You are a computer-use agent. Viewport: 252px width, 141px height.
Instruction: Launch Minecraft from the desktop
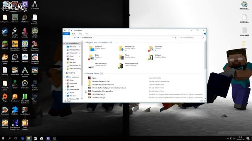click(x=5, y=45)
